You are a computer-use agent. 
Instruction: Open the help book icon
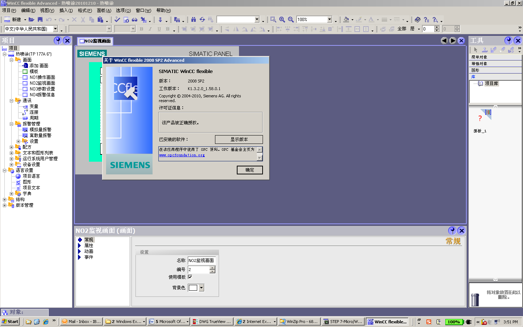point(418,20)
